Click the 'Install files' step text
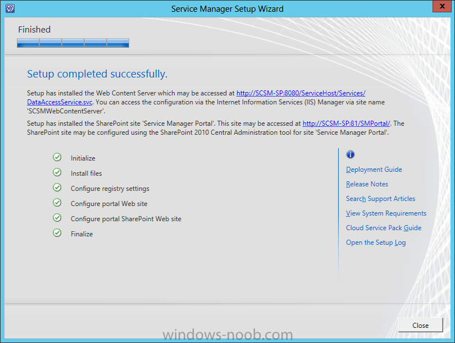 click(x=86, y=173)
